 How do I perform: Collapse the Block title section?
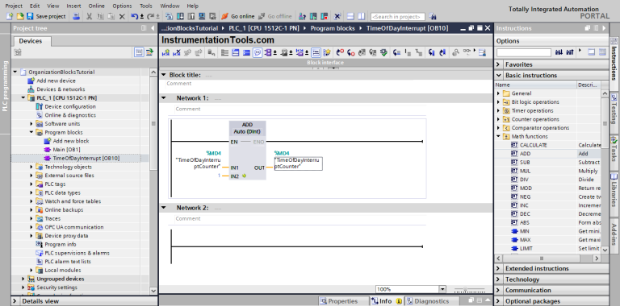163,75
